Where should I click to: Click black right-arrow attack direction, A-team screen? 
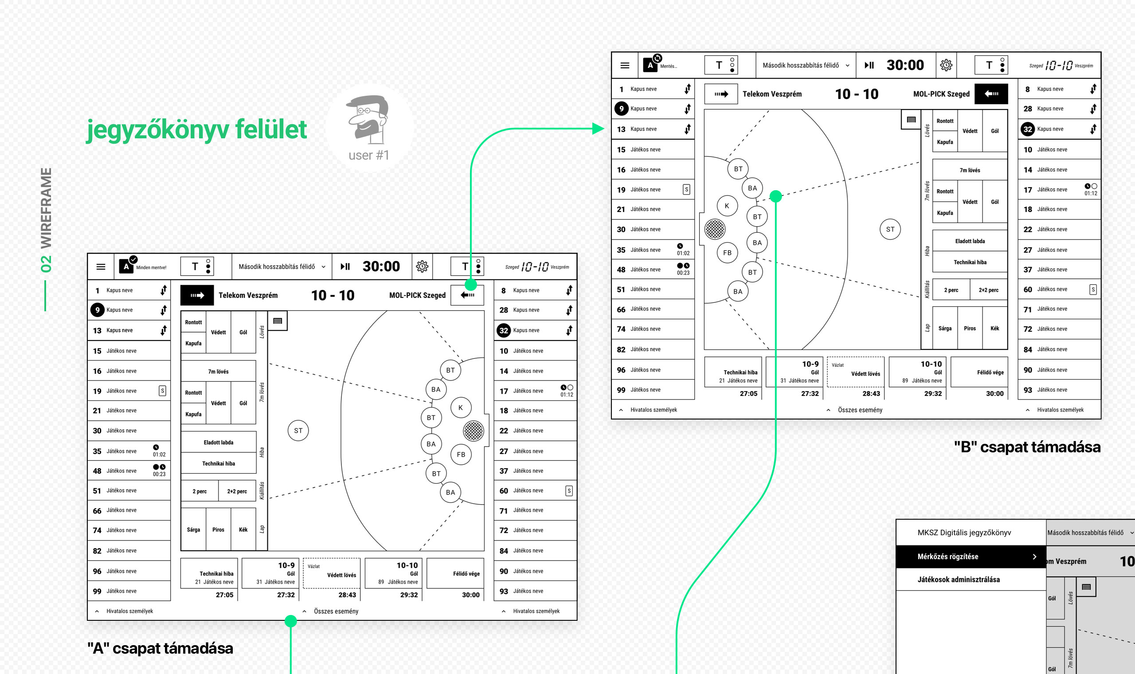click(x=197, y=295)
